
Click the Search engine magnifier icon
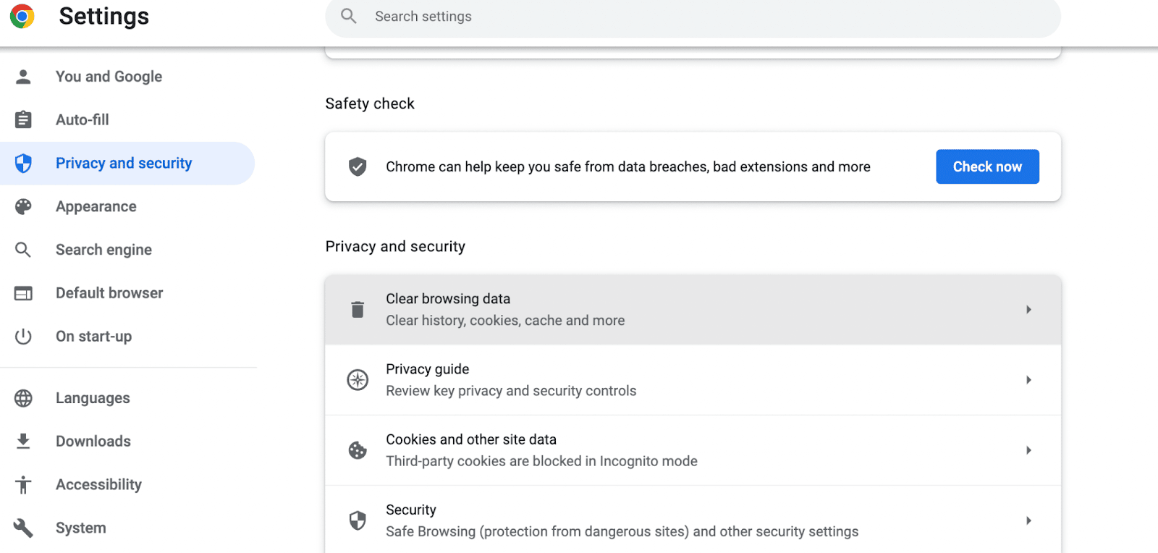click(24, 249)
